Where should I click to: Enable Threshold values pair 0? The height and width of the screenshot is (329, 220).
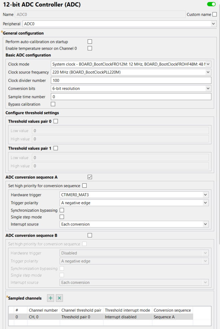(x=56, y=121)
